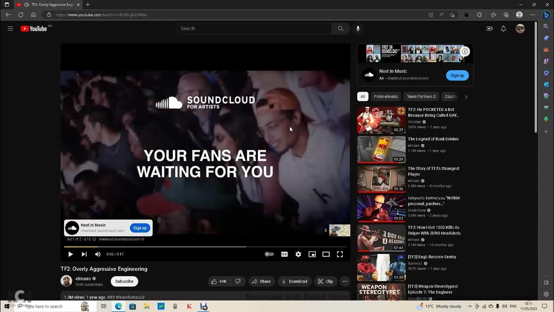Click Sign up in the sidebar ad
This screenshot has height=312, width=554.
pyautogui.click(x=457, y=75)
